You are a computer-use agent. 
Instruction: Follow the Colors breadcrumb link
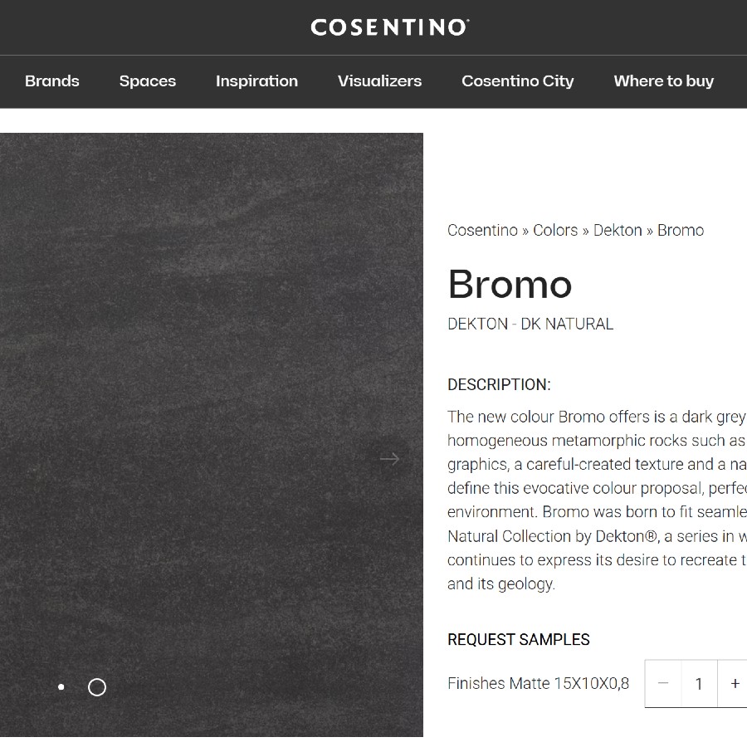coord(554,230)
